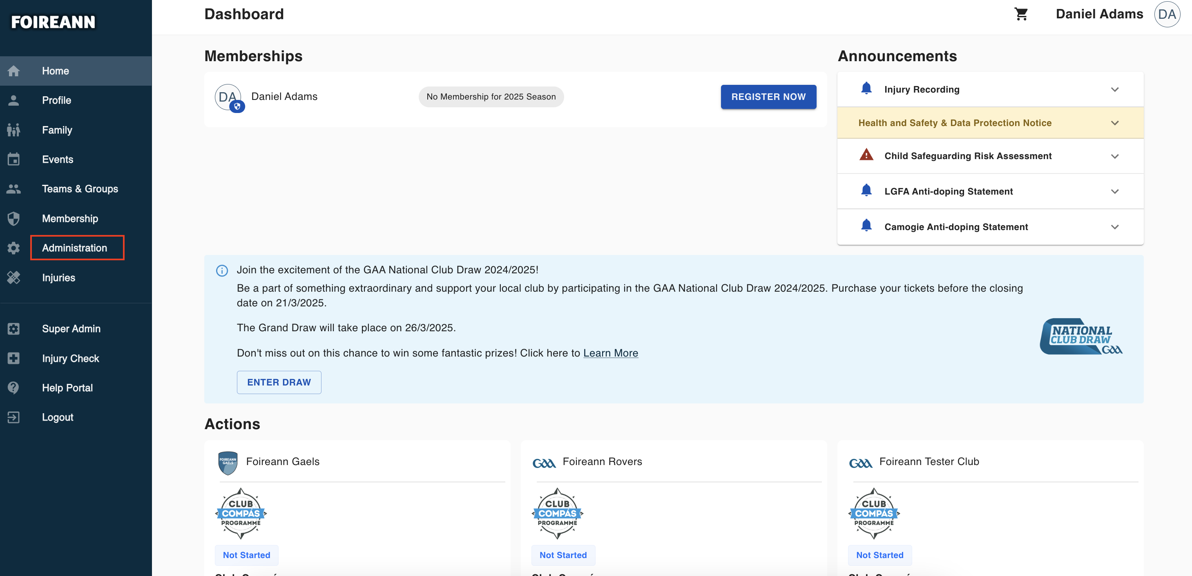Open Membership menu item
The height and width of the screenshot is (576, 1192).
point(76,219)
